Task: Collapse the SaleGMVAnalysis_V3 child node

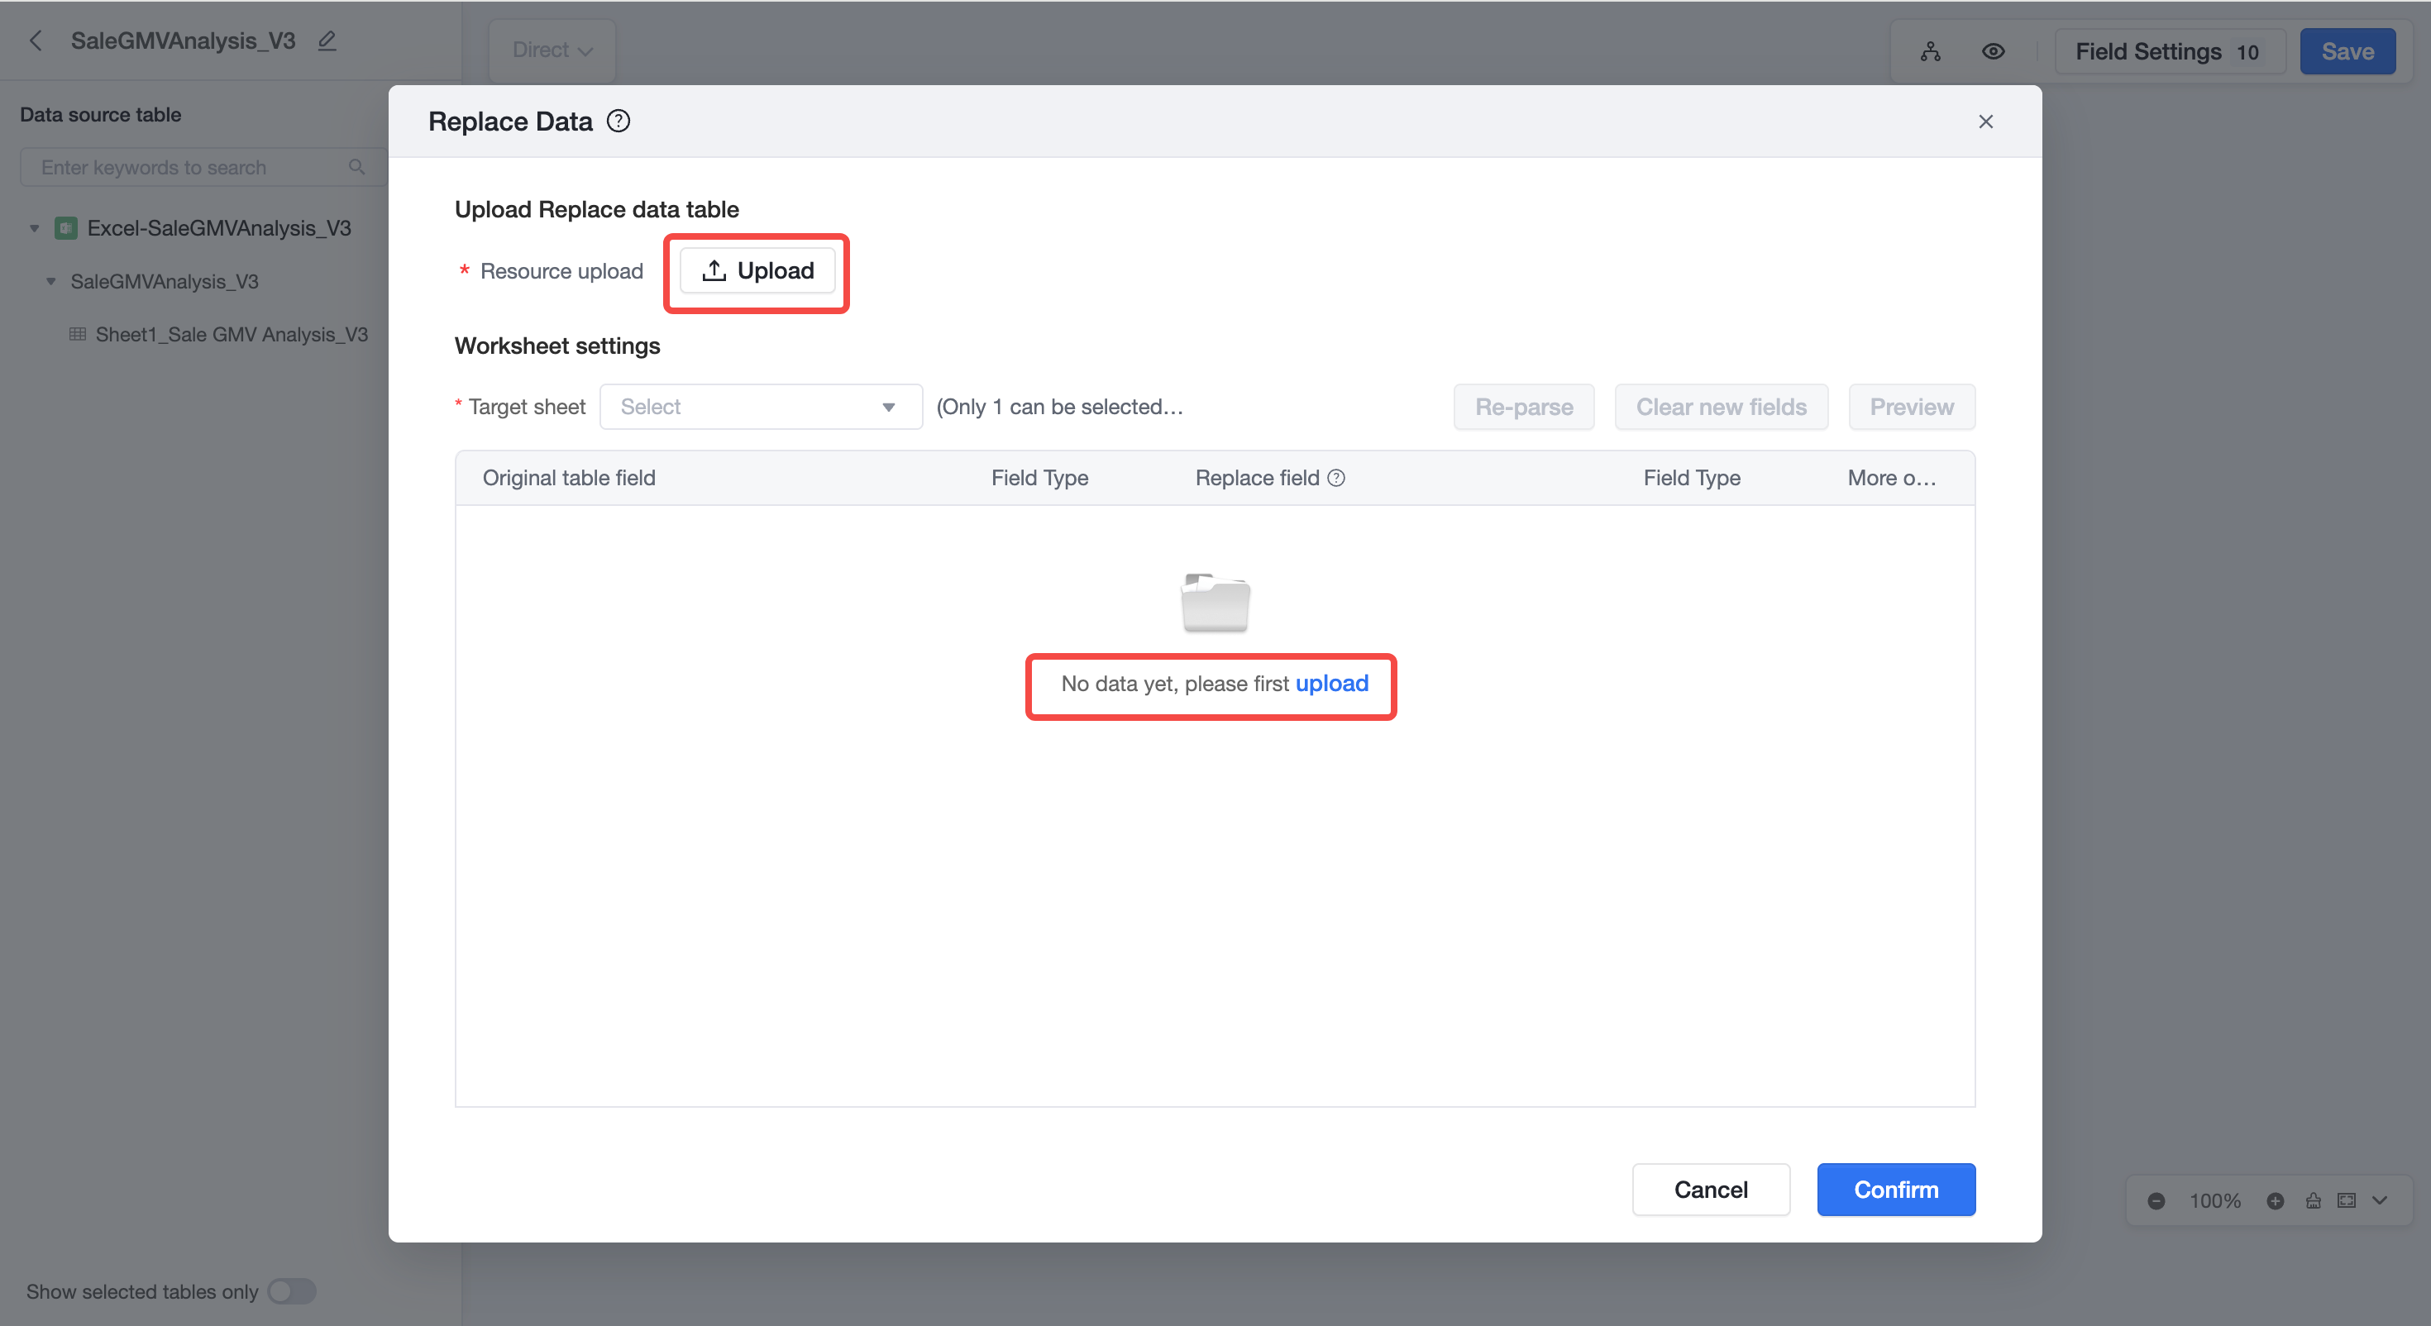Action: click(x=51, y=281)
